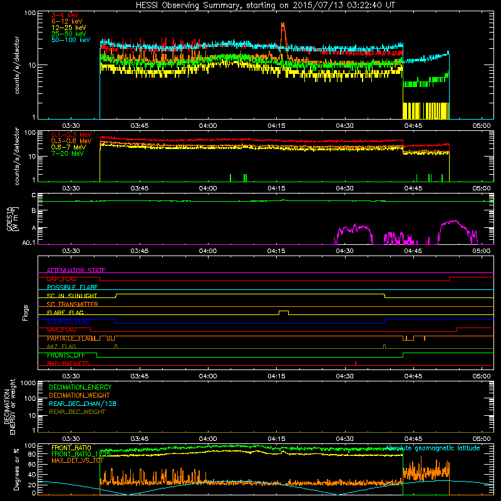This screenshot has width=501, height=501.
Task: Select the 50-100 keV legend label
Action: click(x=71, y=40)
